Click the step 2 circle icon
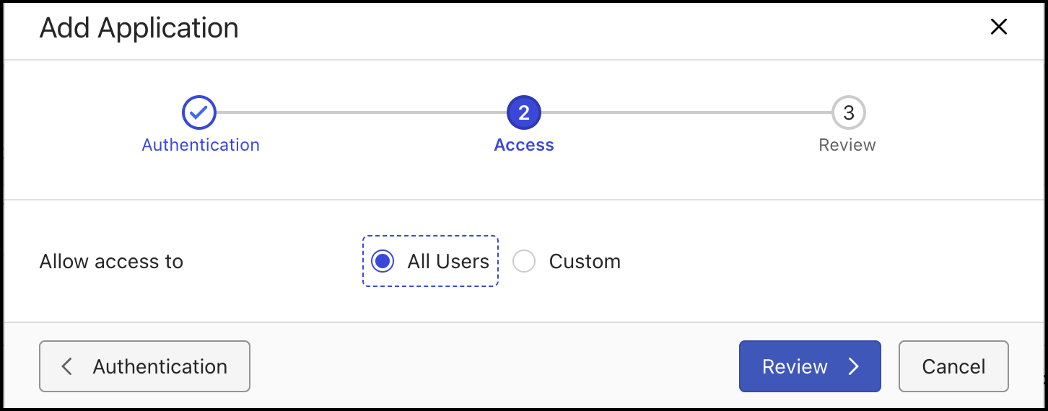Screen dimensions: 1048x411 (524, 112)
